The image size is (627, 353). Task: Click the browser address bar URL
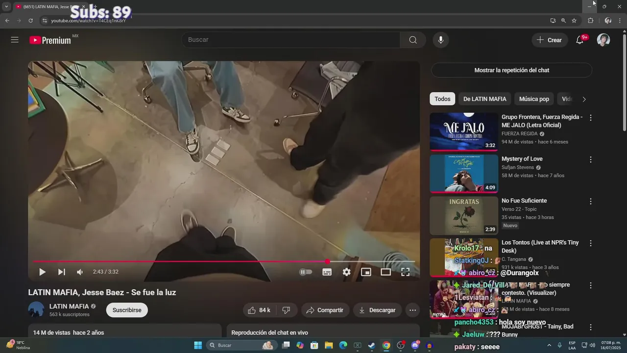[89, 21]
